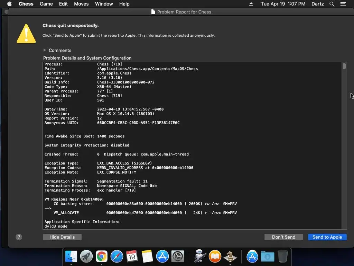354x266 pixels.
Task: Click the path /Applications/Chess.app/Contents/MacOS/Chess
Action: 147,69
